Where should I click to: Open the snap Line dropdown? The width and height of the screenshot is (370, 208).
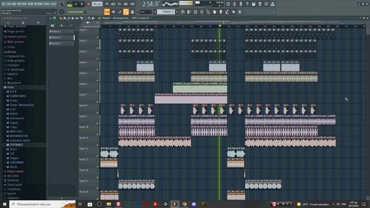tap(145, 12)
